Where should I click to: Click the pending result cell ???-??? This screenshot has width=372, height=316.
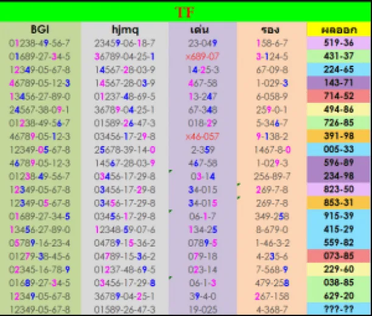(339, 310)
